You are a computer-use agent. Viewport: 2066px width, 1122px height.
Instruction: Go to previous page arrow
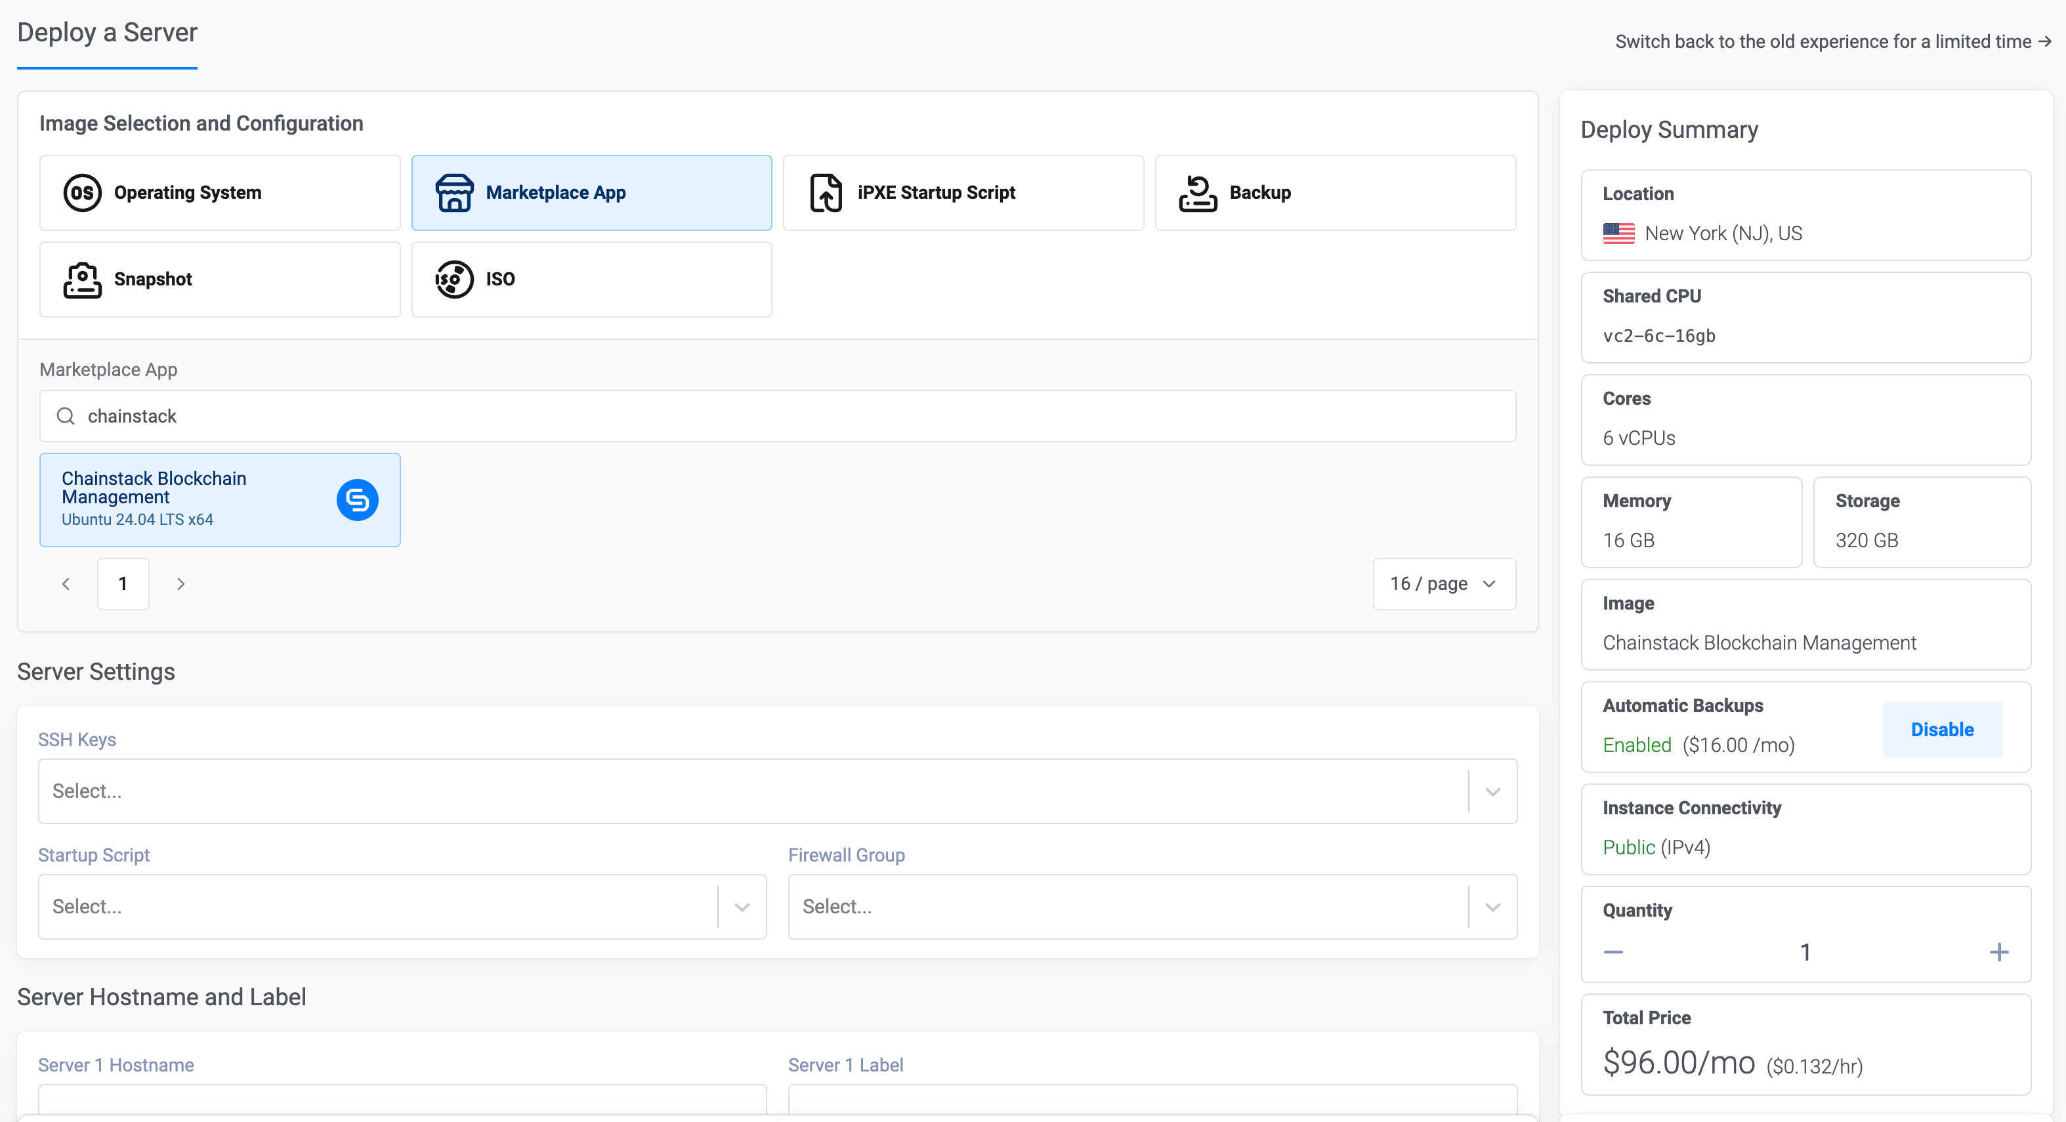66,584
